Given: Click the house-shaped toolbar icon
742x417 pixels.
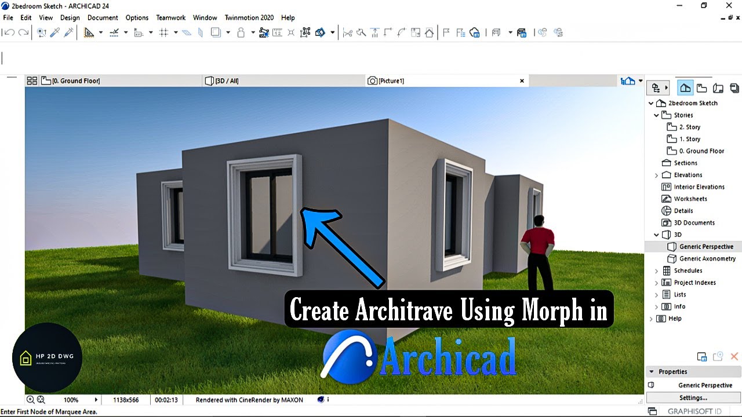Looking at the screenshot, I should coord(430,32).
